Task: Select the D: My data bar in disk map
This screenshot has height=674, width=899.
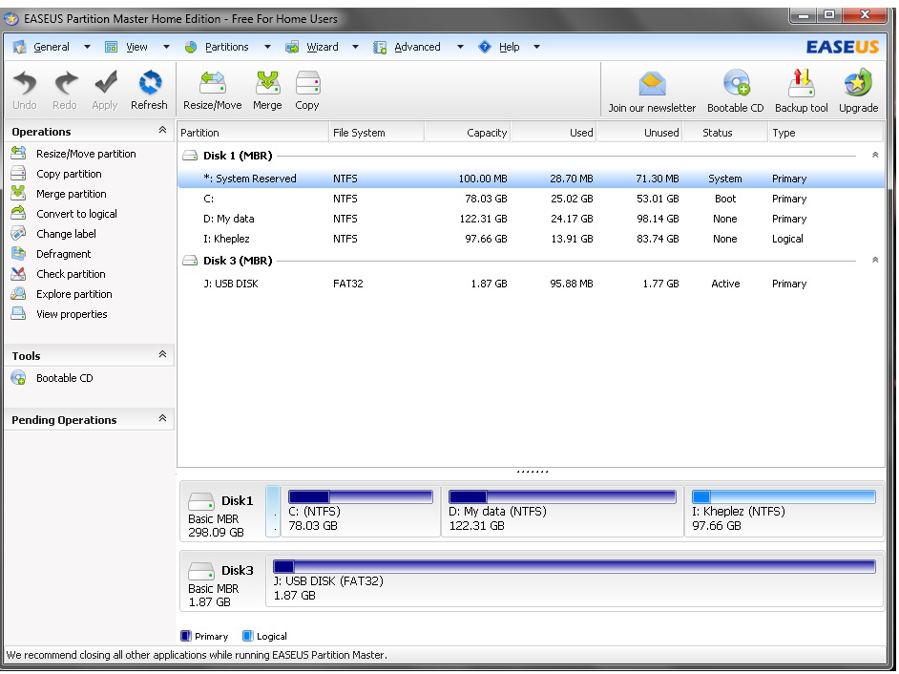Action: coord(562,496)
